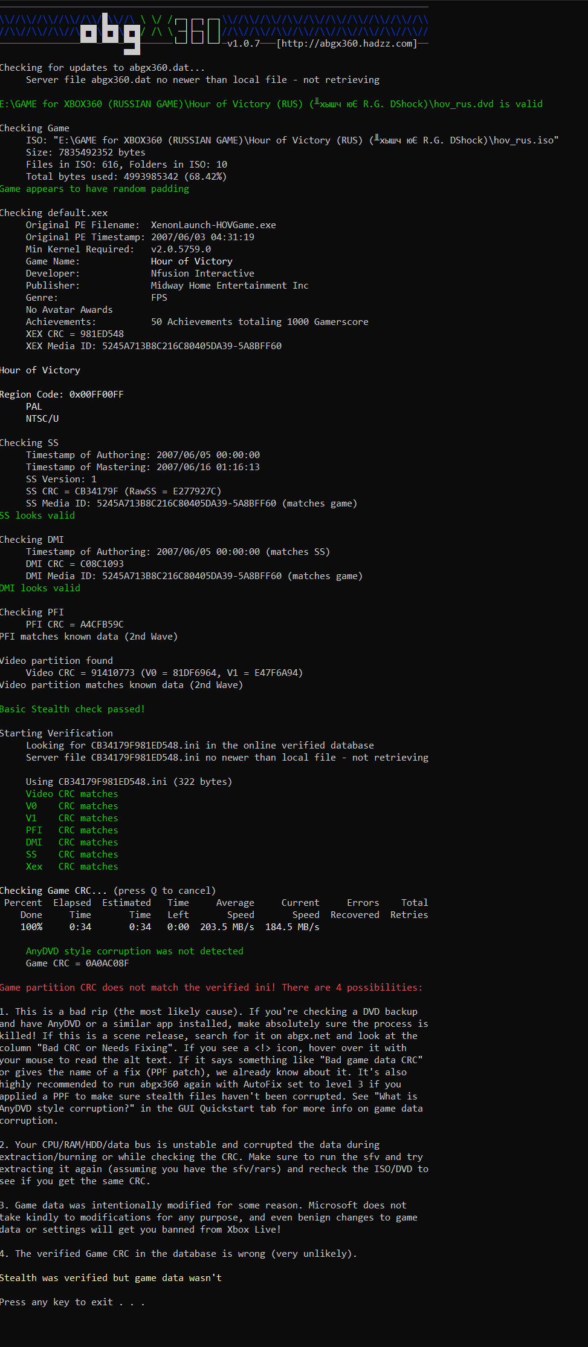Click the 'PAL' region entry
This screenshot has width=588, height=1347.
click(34, 407)
